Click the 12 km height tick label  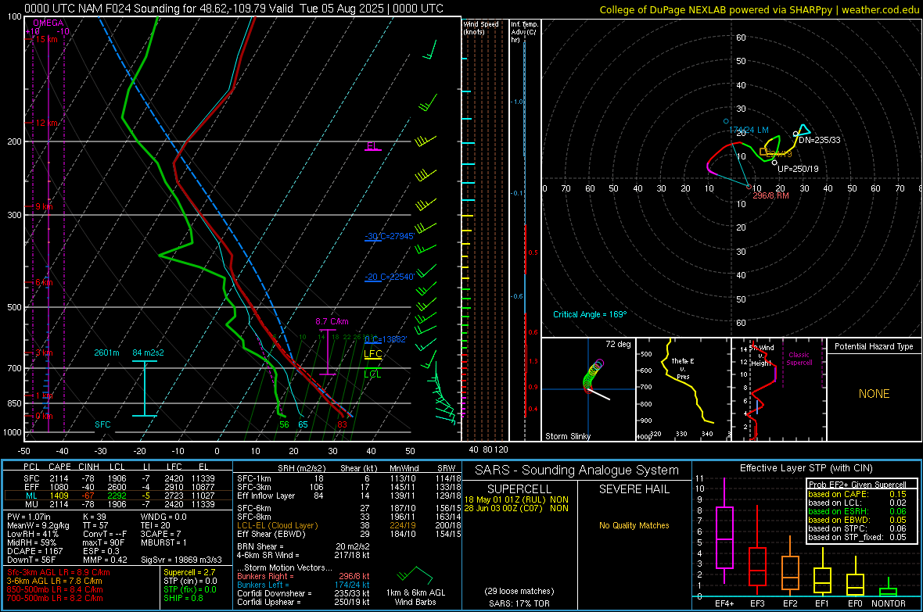(x=46, y=123)
